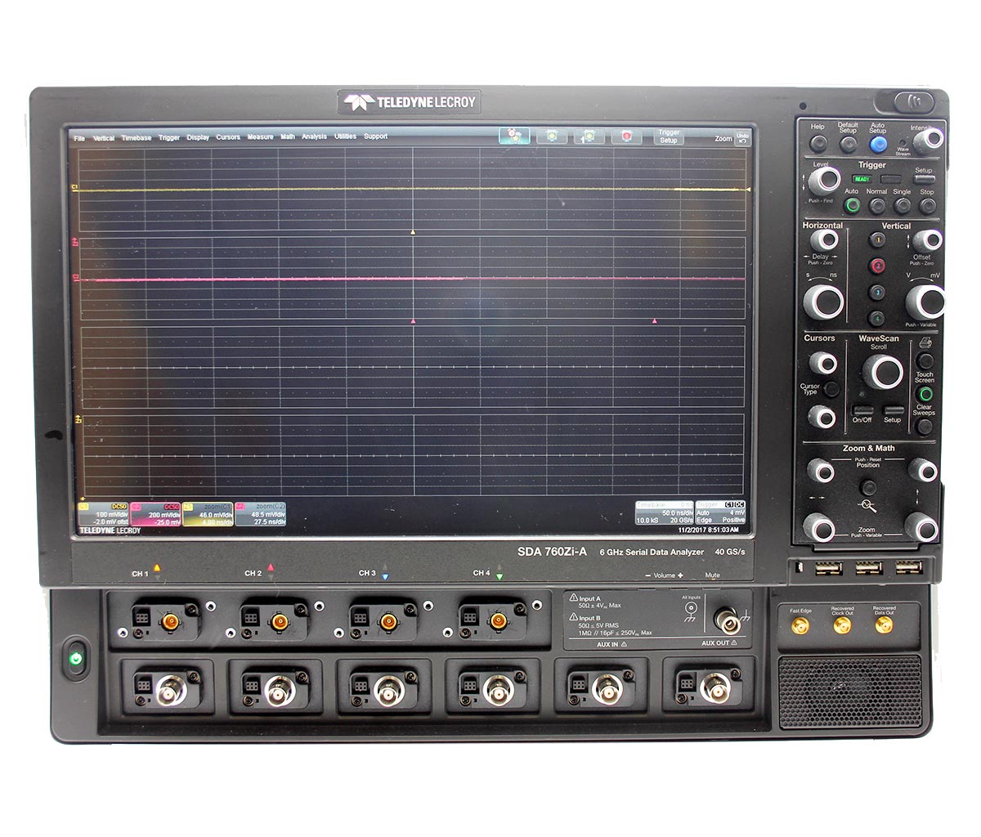
Task: Select the Auto trigger mode button
Action: pyautogui.click(x=853, y=205)
